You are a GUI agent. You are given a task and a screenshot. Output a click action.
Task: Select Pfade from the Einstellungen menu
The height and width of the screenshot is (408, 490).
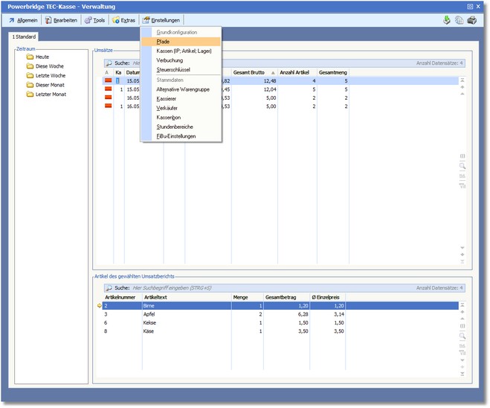pos(164,42)
